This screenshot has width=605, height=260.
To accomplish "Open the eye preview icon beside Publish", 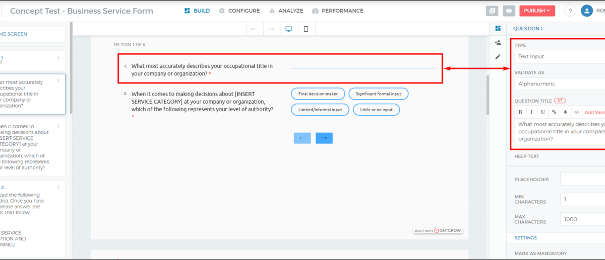I will click(509, 11).
